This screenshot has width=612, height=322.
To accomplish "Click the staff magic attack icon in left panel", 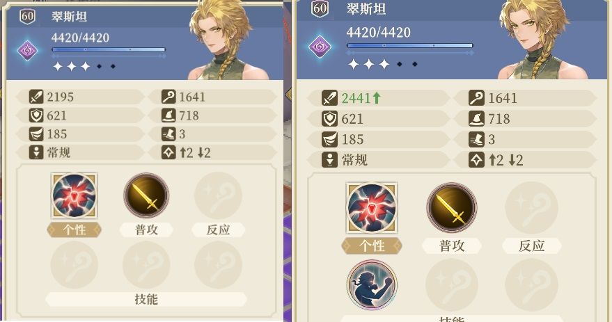I will (168, 97).
